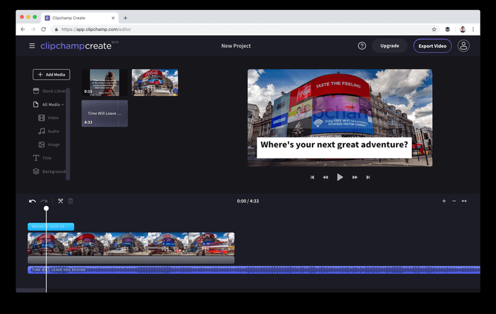Fast forward the preview

pos(355,177)
